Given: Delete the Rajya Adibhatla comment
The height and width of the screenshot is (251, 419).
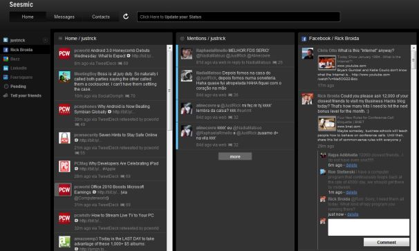Looking at the screenshot, I should tap(351, 165).
